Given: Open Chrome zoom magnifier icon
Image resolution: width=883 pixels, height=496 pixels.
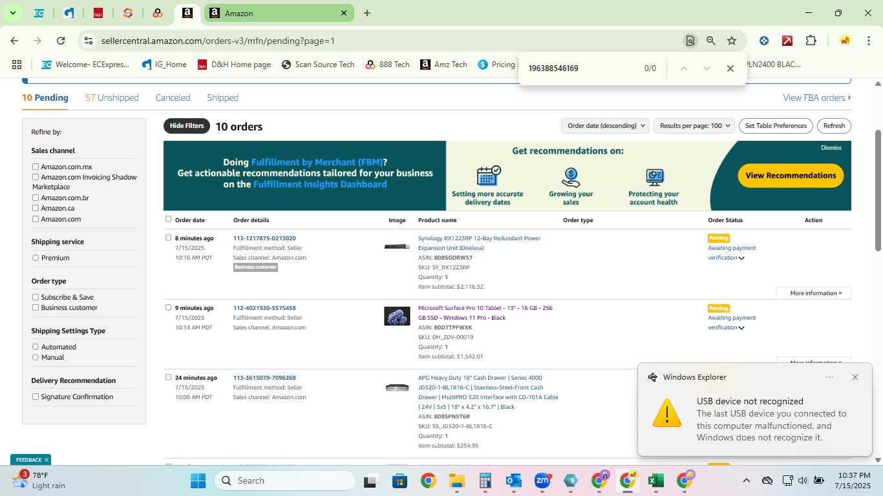Looking at the screenshot, I should 711,41.
